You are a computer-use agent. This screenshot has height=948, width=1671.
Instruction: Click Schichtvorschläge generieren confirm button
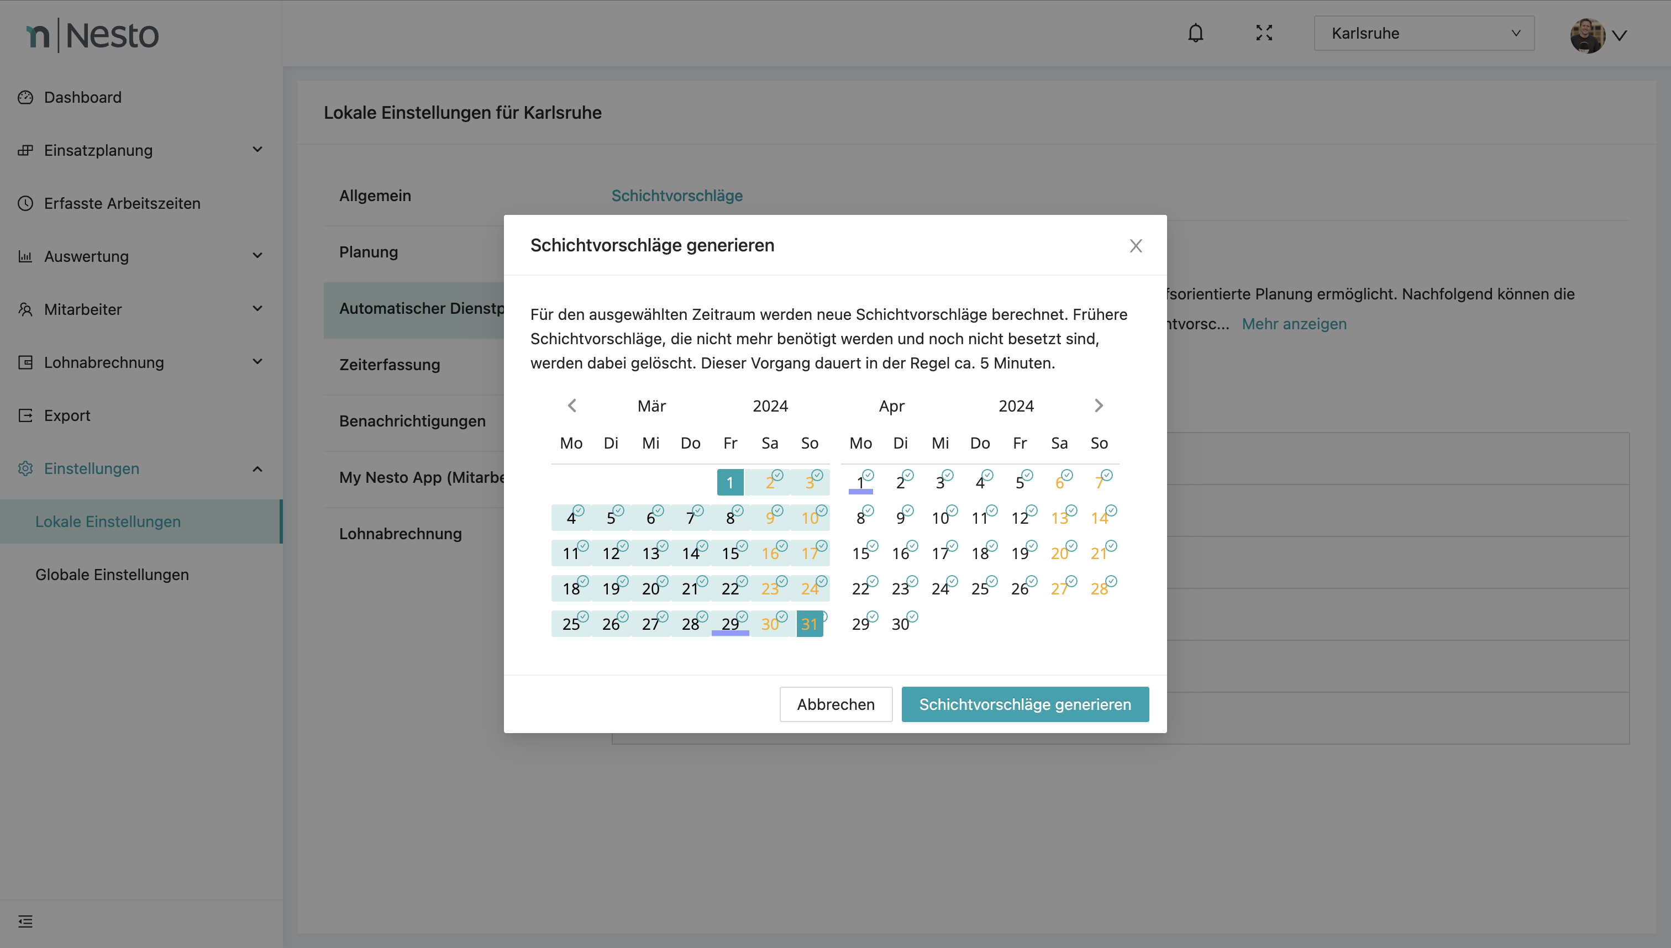tap(1024, 704)
